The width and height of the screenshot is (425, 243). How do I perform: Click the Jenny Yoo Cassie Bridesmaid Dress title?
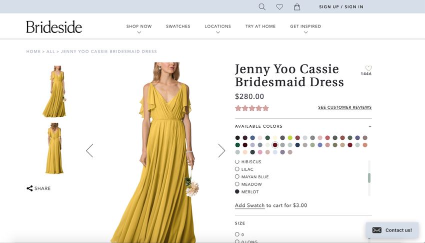click(289, 75)
